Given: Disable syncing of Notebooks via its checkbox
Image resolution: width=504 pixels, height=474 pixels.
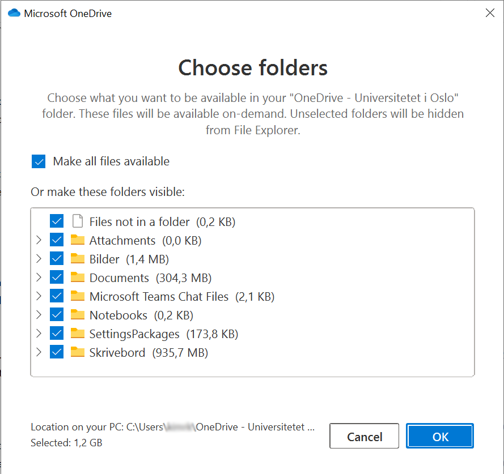Looking at the screenshot, I should 57,315.
